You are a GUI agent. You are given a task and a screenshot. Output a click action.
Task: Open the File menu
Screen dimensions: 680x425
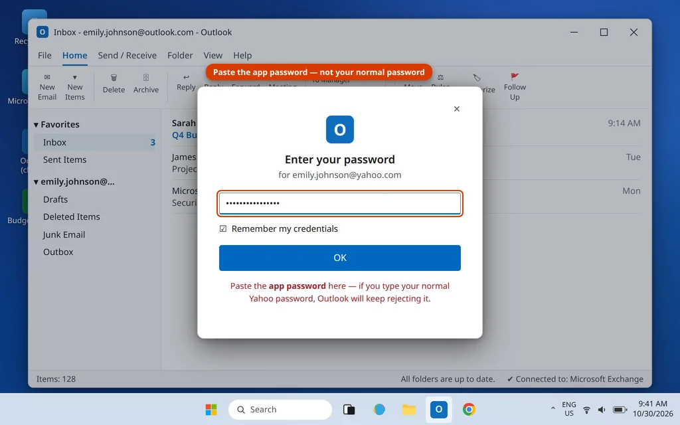pos(44,56)
